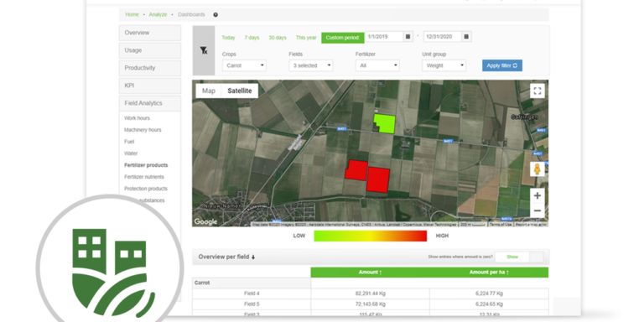The height and width of the screenshot is (322, 644).
Task: Select Protection products in sidebar
Action: tap(146, 189)
